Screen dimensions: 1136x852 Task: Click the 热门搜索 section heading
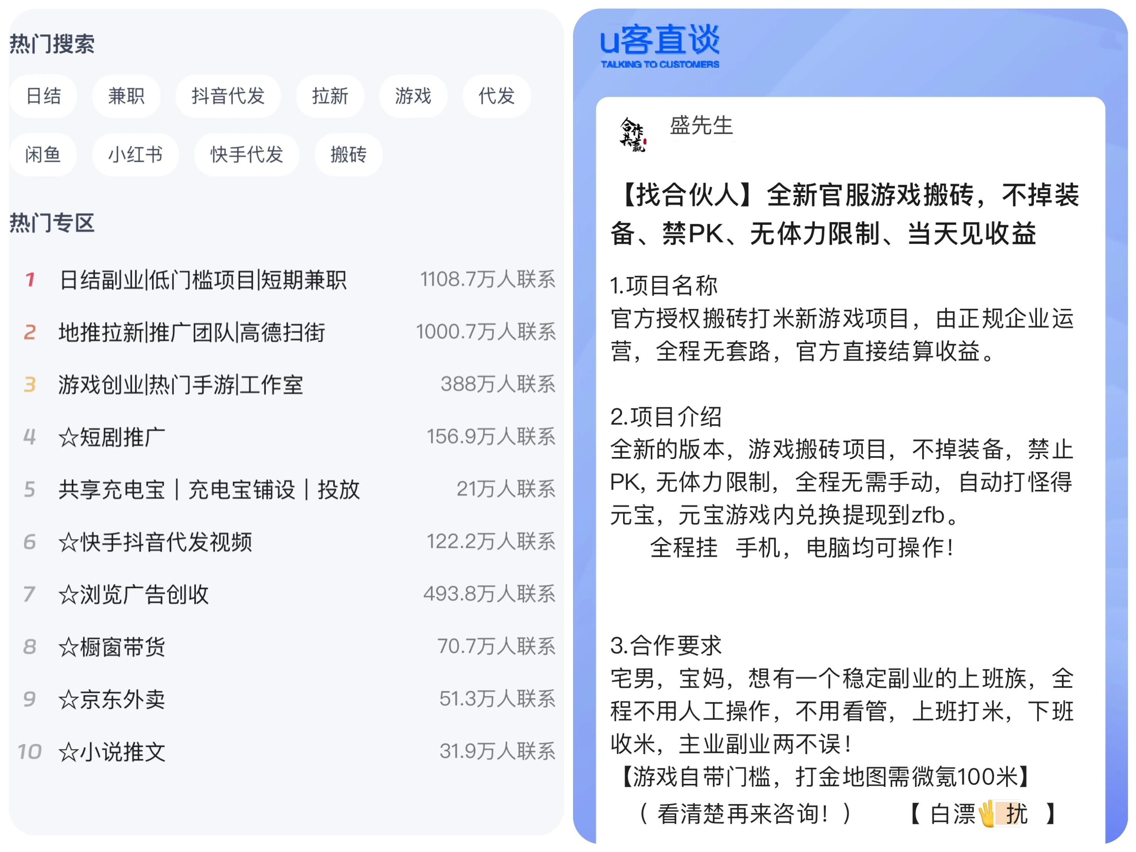pos(52,44)
